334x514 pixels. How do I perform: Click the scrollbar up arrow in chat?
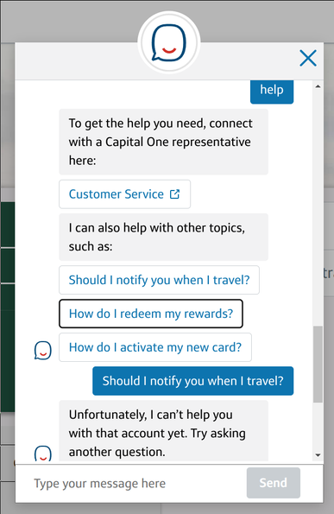pos(318,86)
